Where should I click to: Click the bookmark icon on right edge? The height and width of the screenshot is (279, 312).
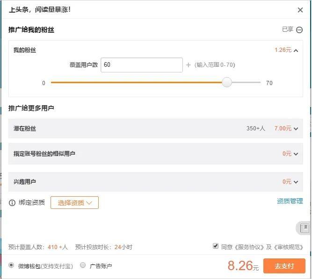click(x=305, y=228)
